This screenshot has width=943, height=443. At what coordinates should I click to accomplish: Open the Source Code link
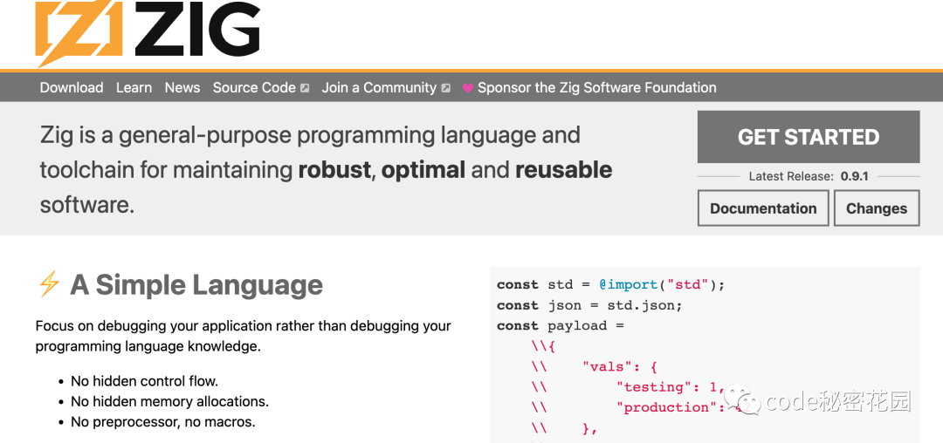[x=254, y=87]
